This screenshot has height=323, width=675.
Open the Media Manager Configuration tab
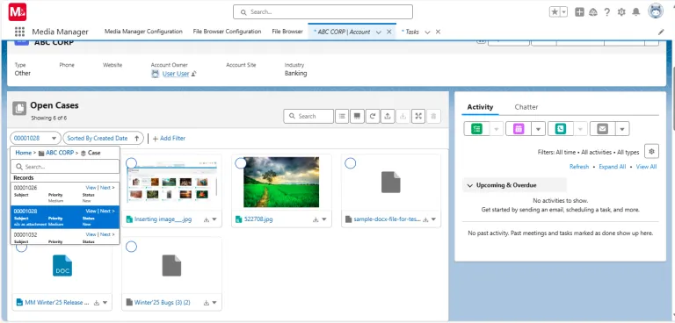click(x=143, y=32)
